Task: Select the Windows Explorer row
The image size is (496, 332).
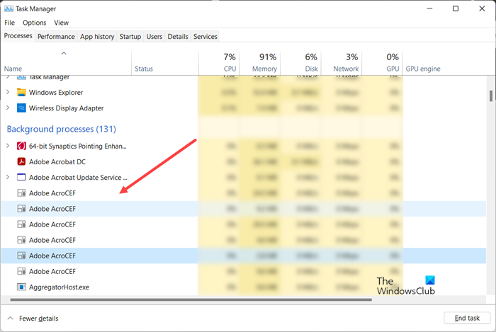Action: 244,92
